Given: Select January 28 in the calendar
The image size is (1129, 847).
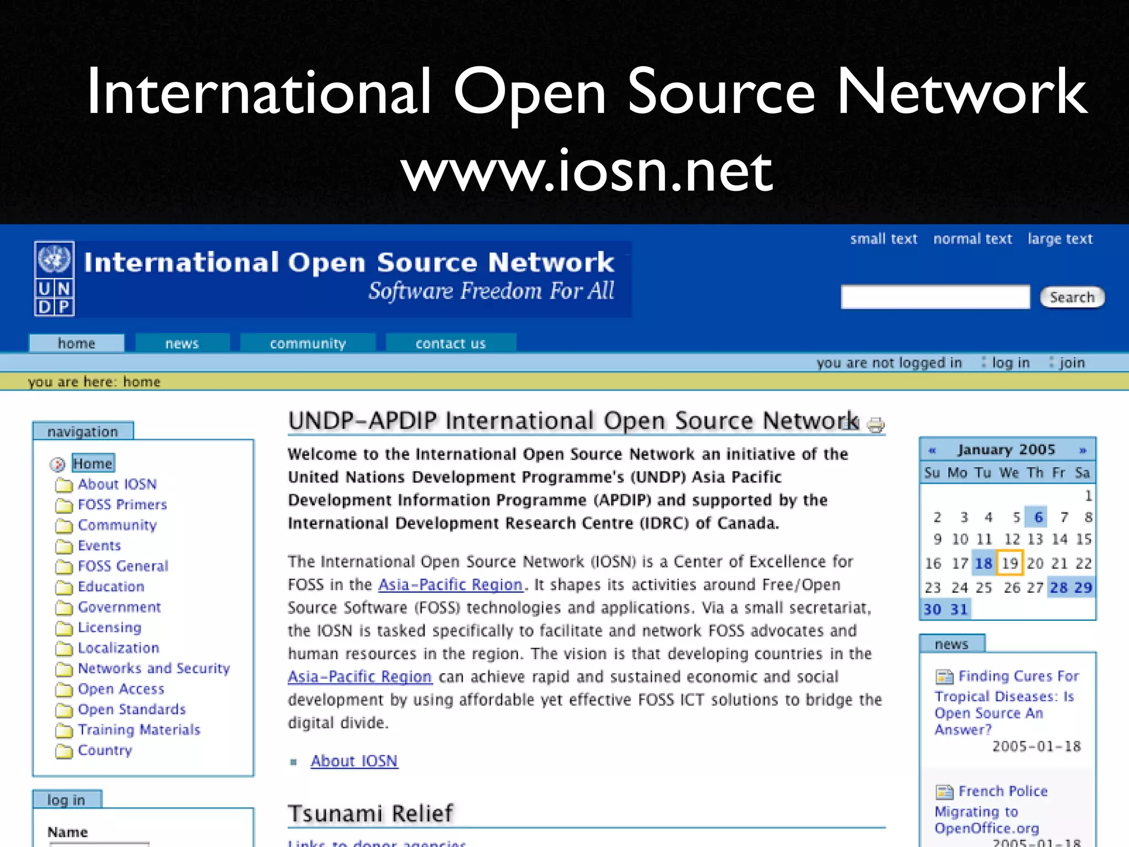Looking at the screenshot, I should [x=1058, y=587].
